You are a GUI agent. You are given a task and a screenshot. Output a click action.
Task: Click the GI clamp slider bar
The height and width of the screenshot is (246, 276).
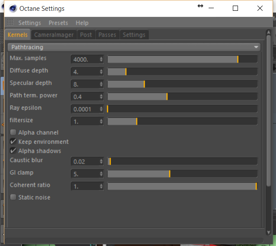[x=182, y=174]
